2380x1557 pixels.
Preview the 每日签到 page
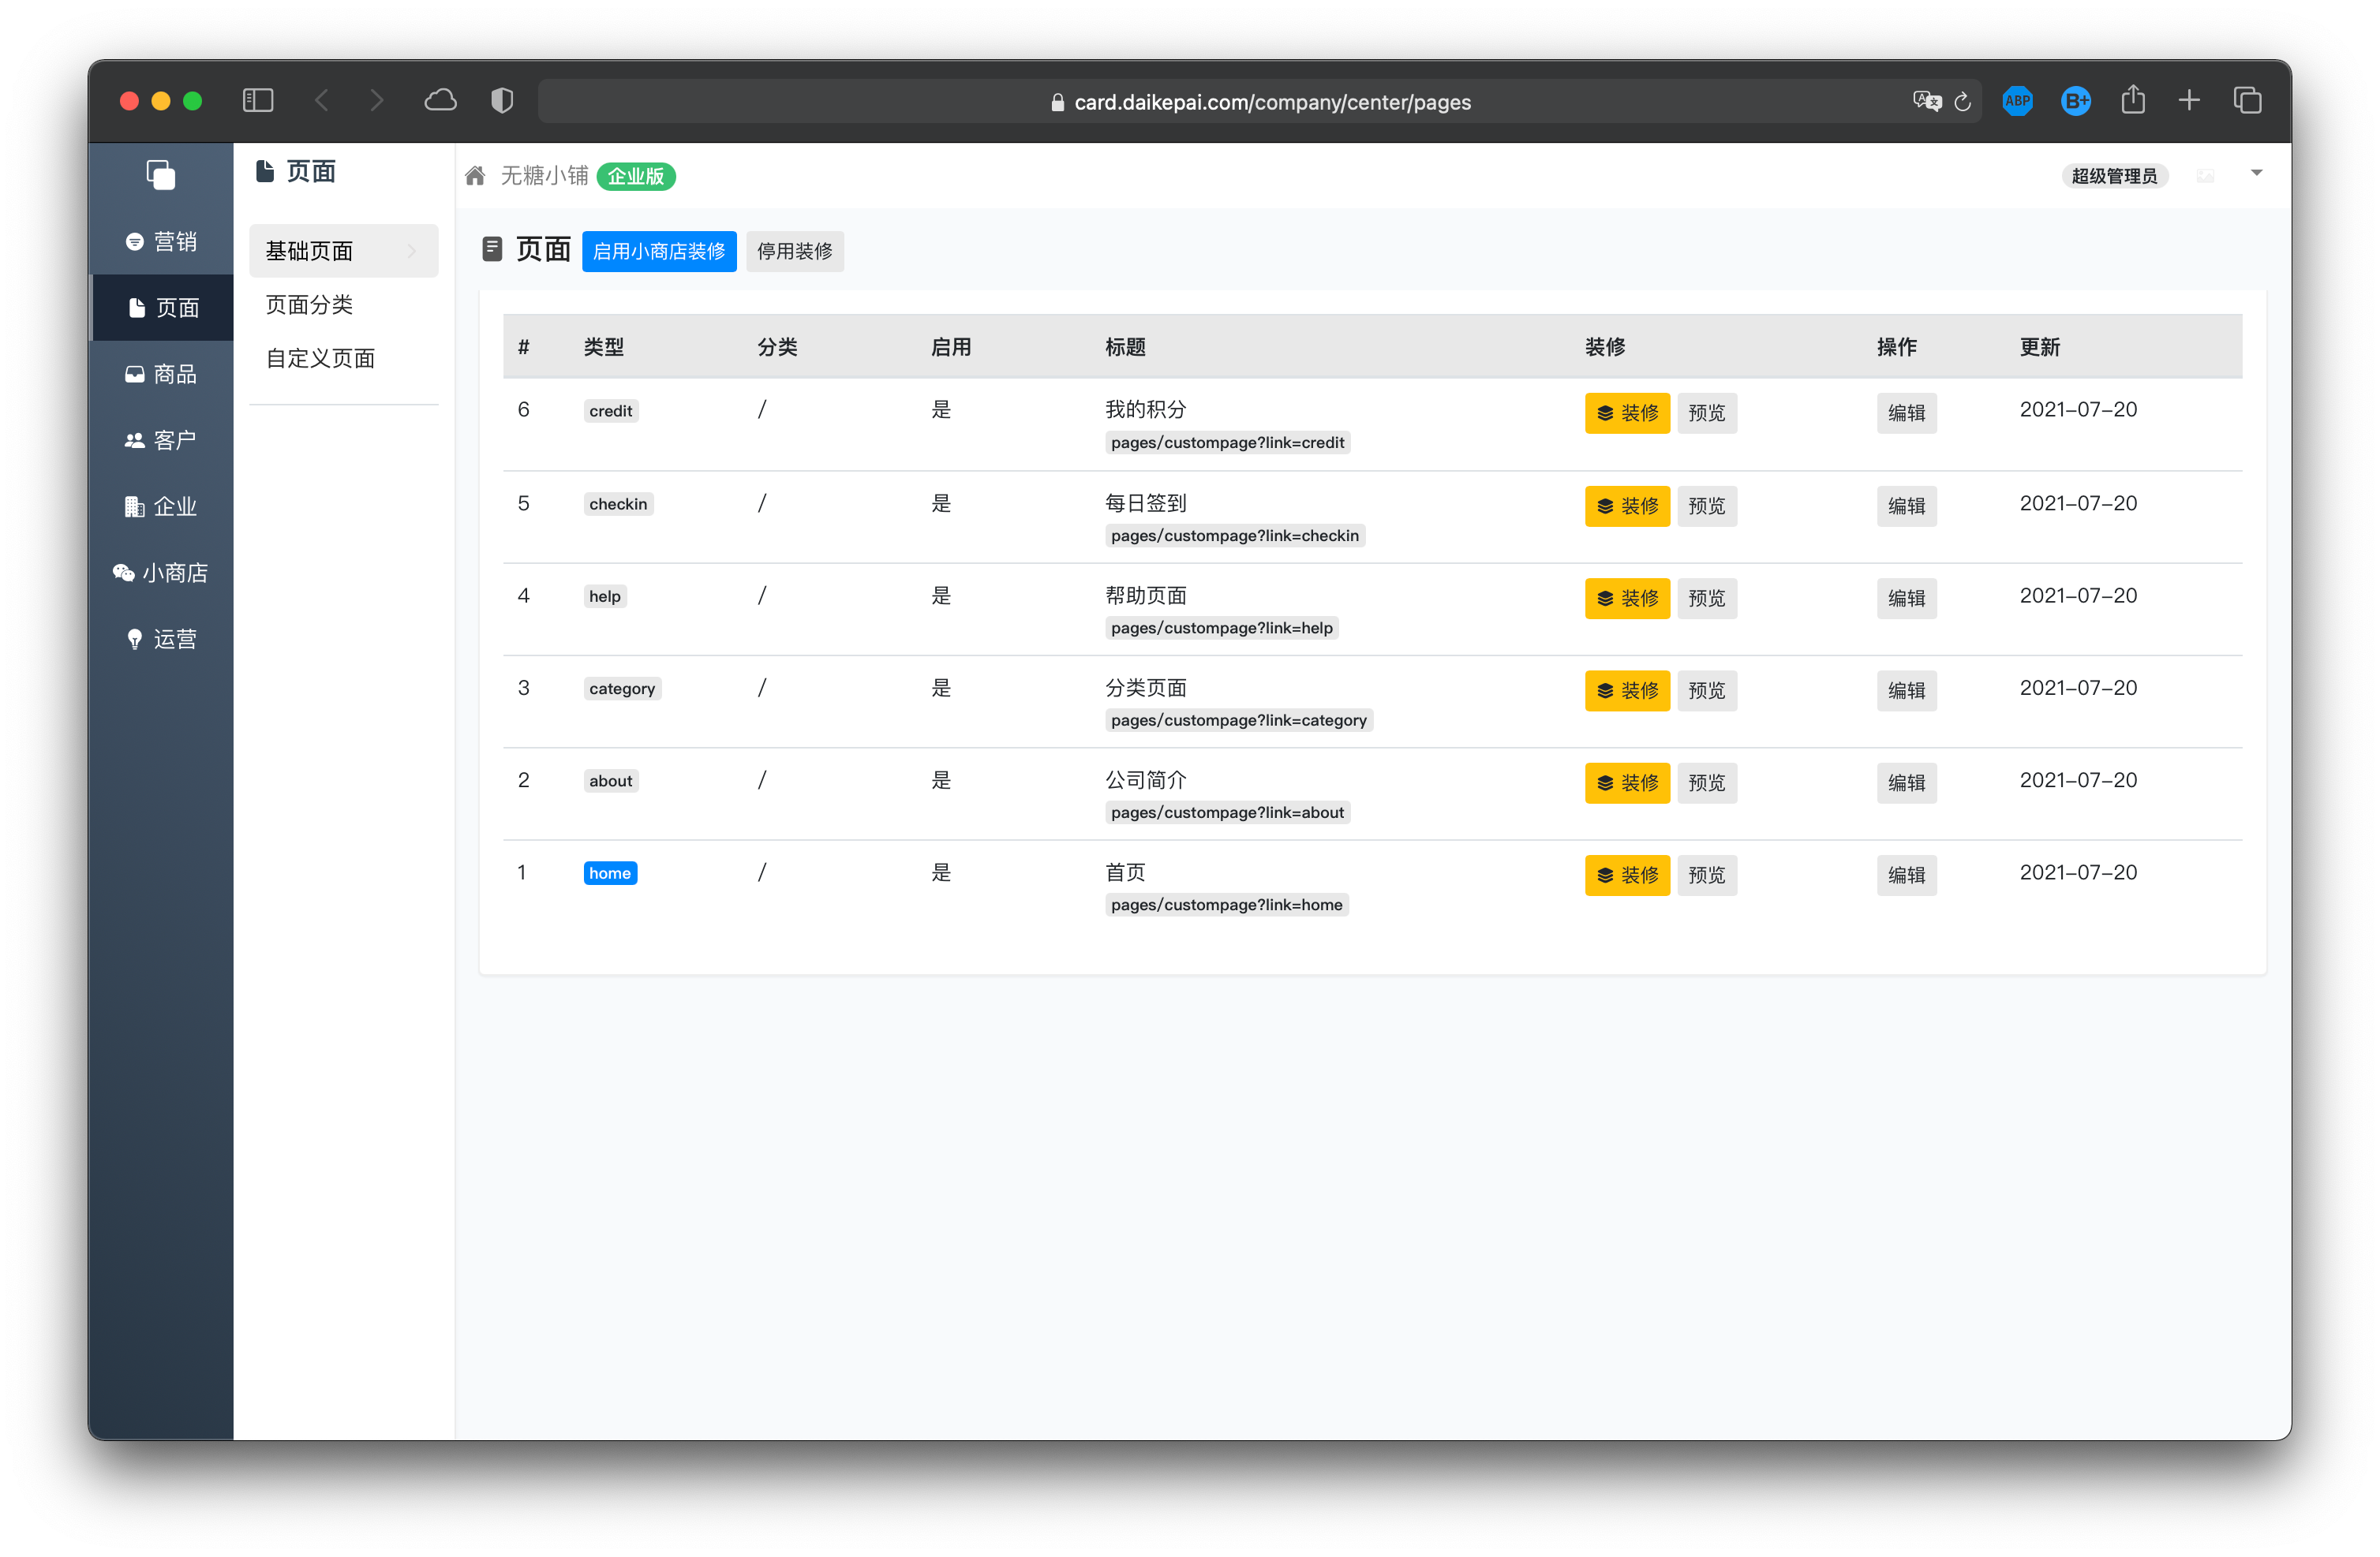[1706, 506]
